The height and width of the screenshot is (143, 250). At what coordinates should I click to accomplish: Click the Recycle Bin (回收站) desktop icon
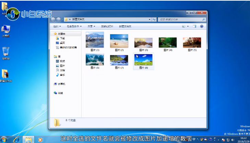coord(6,52)
